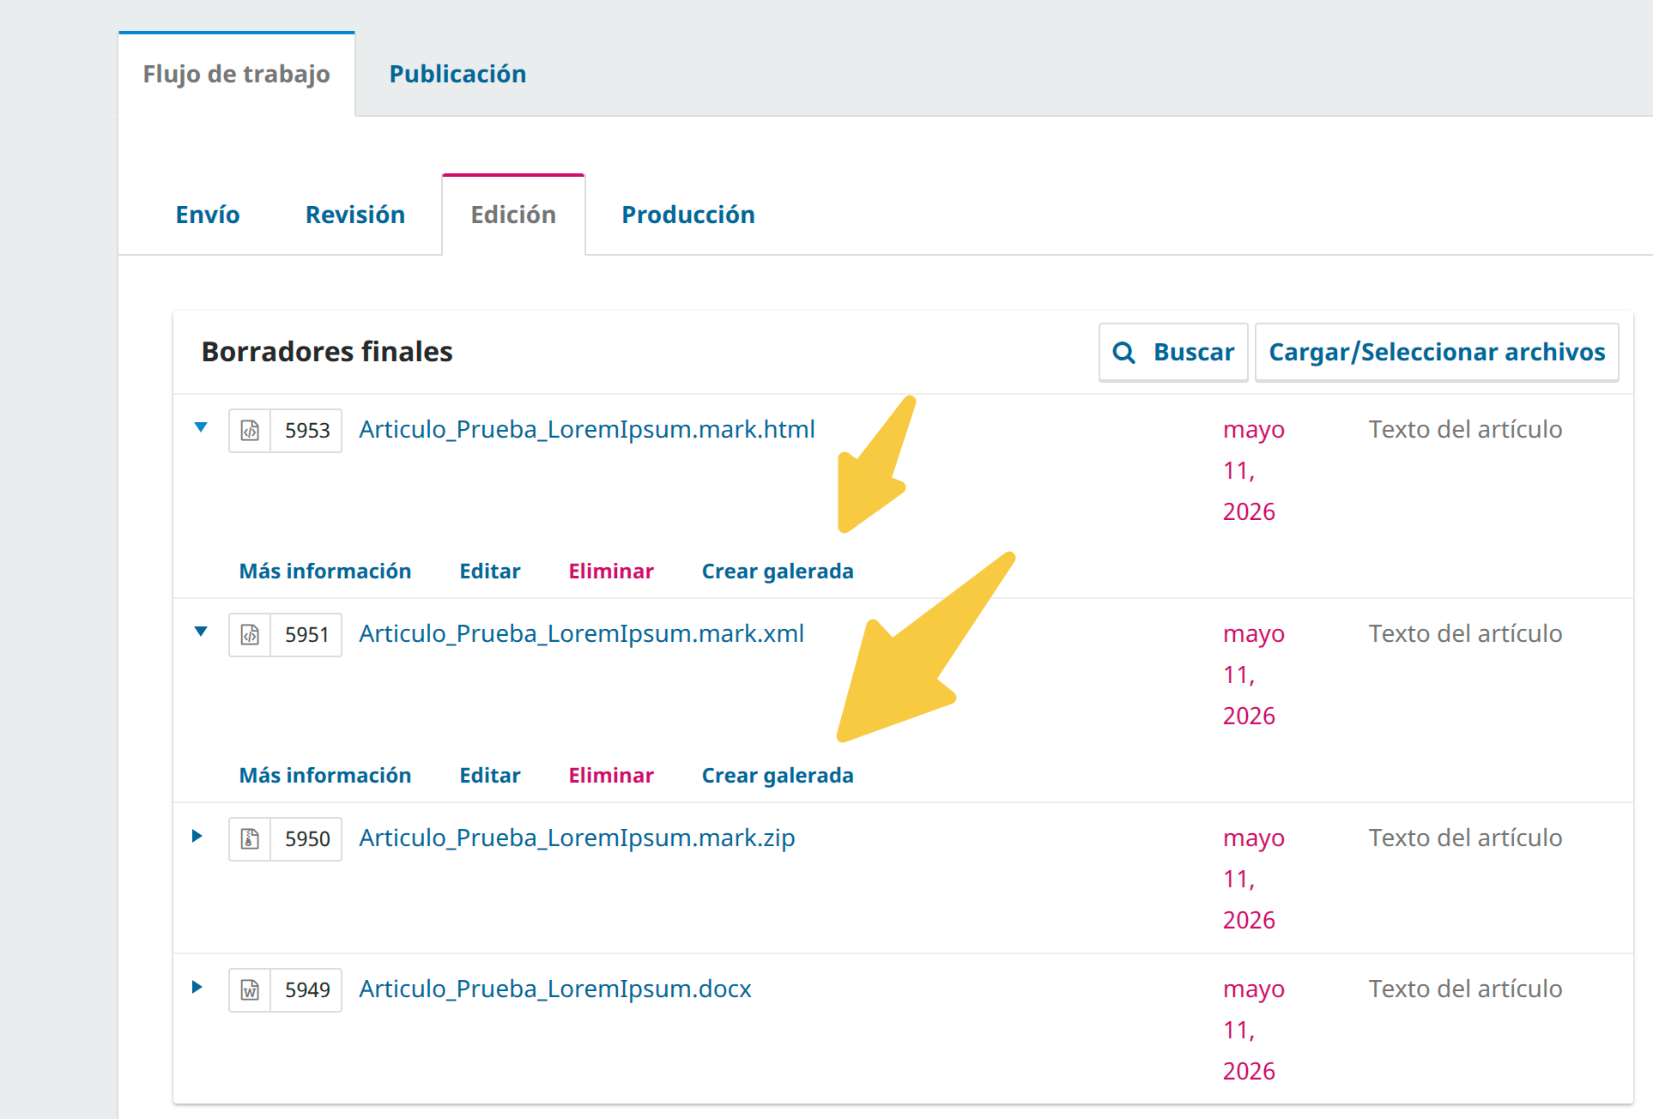The width and height of the screenshot is (1653, 1119).
Task: Click the date of the mark.html file
Action: coord(1254,470)
